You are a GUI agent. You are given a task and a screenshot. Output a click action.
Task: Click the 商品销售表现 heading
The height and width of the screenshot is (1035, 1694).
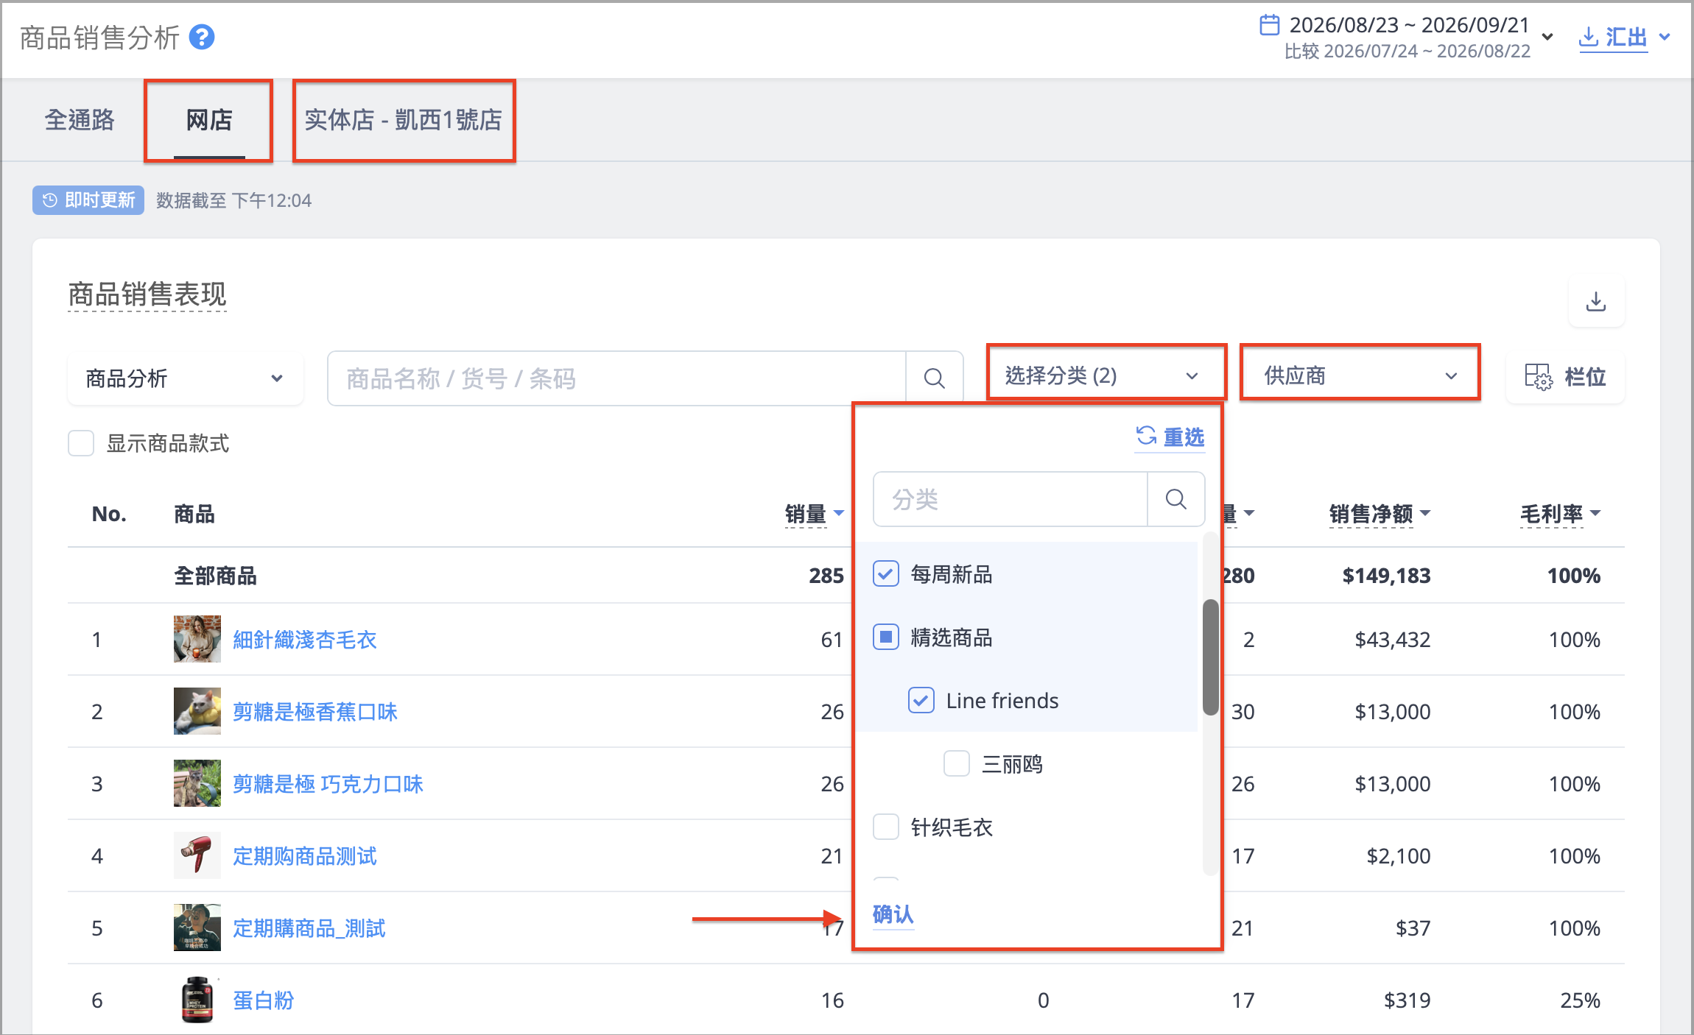[147, 294]
